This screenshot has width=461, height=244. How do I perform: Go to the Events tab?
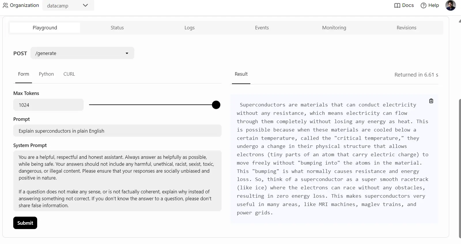coord(262,28)
